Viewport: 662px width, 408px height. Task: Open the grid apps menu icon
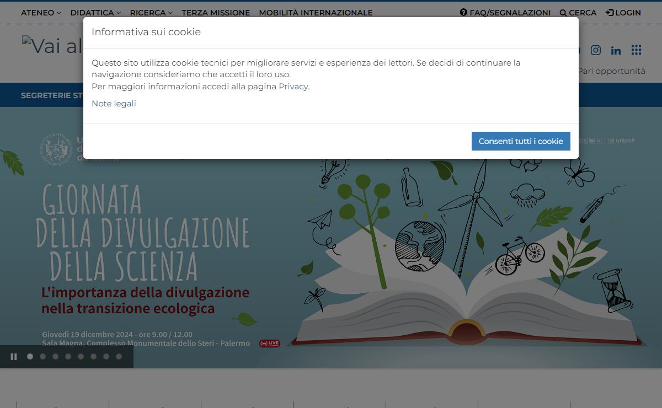[x=636, y=50]
